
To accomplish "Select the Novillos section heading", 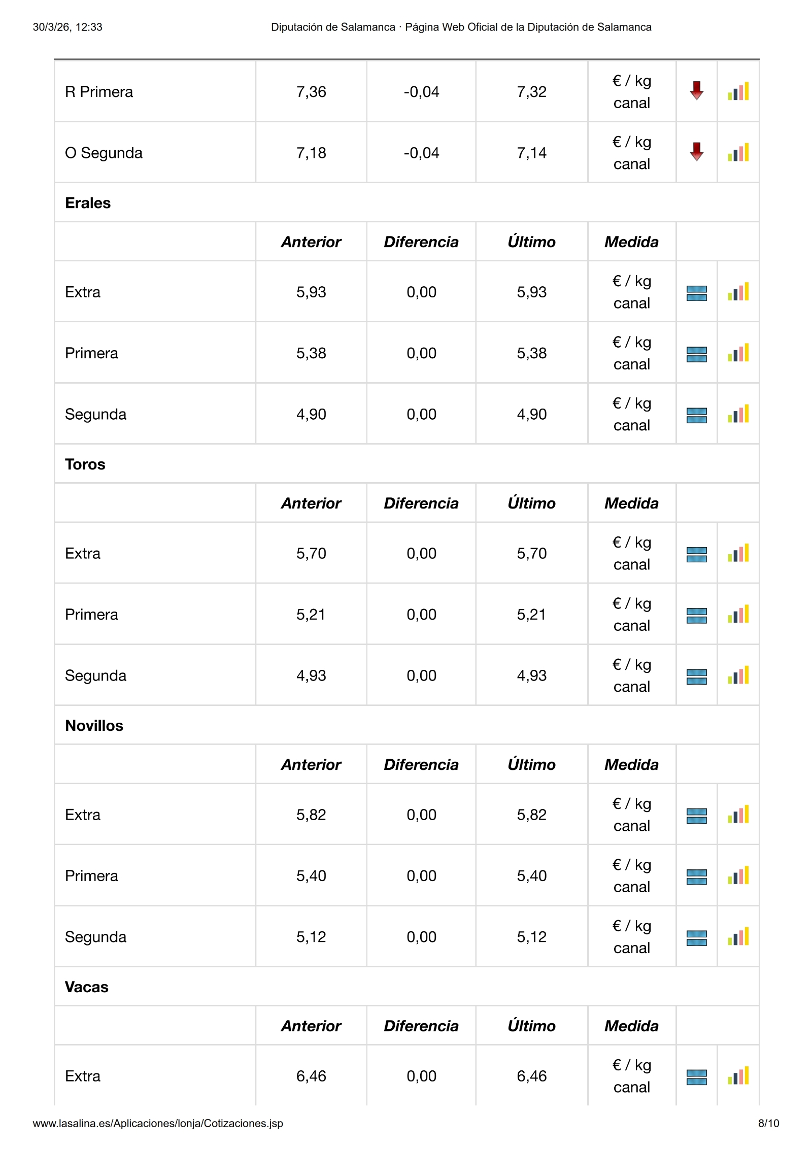I will 94,726.
